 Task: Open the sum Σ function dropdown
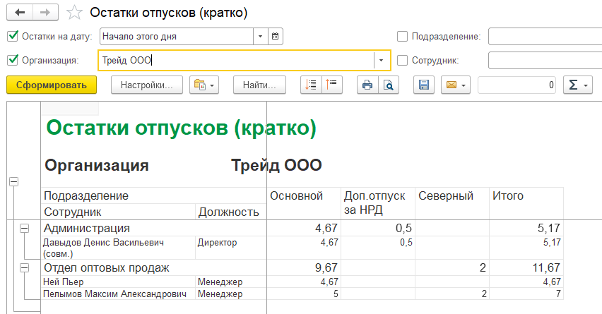pyautogui.click(x=577, y=85)
